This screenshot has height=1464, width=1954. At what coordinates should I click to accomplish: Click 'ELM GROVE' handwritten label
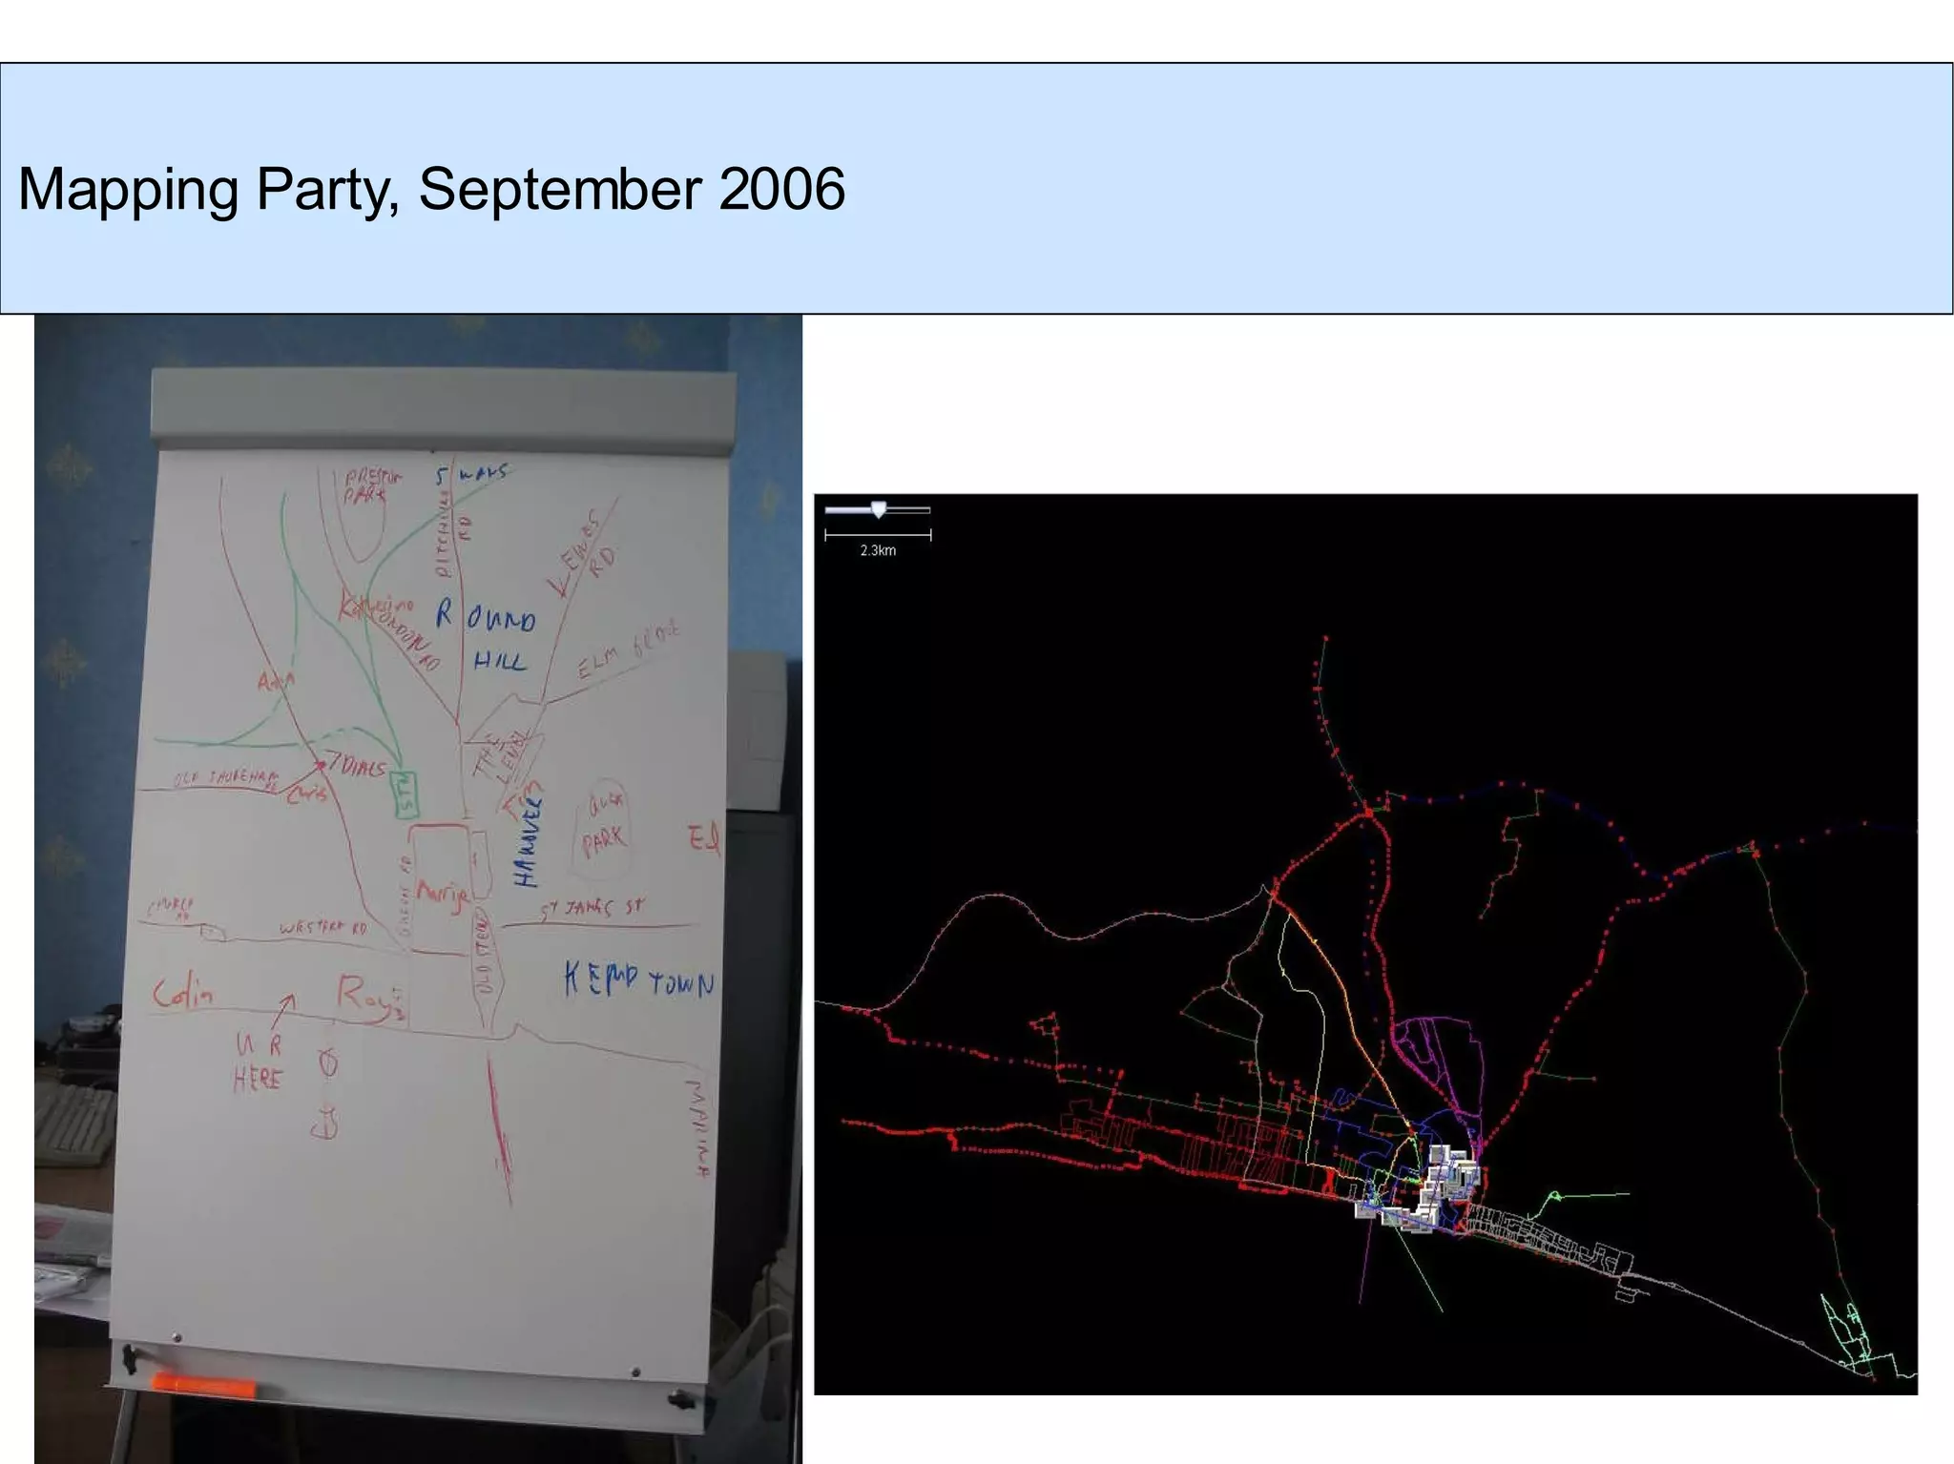point(628,649)
